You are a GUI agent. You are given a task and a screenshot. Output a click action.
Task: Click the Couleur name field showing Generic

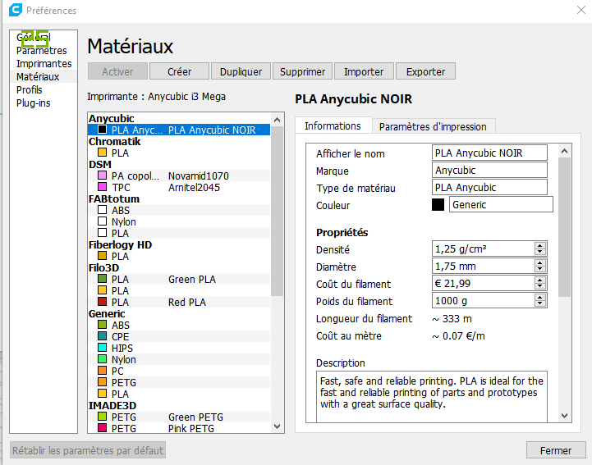tap(501, 205)
